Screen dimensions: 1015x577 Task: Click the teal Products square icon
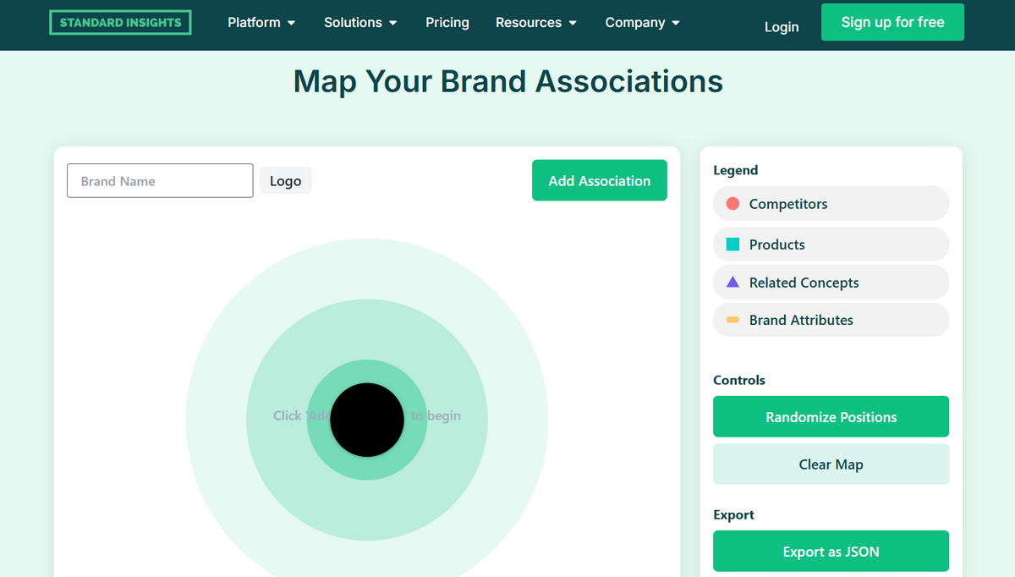pos(733,245)
